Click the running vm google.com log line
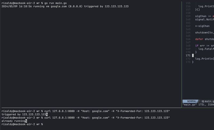 65,6
